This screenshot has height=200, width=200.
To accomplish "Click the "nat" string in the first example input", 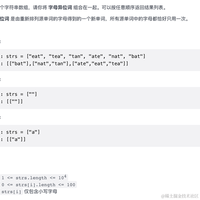I will (x=116, y=56).
